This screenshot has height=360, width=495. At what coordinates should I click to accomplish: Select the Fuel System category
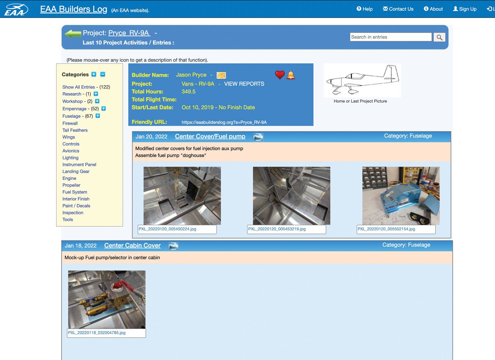coord(75,192)
